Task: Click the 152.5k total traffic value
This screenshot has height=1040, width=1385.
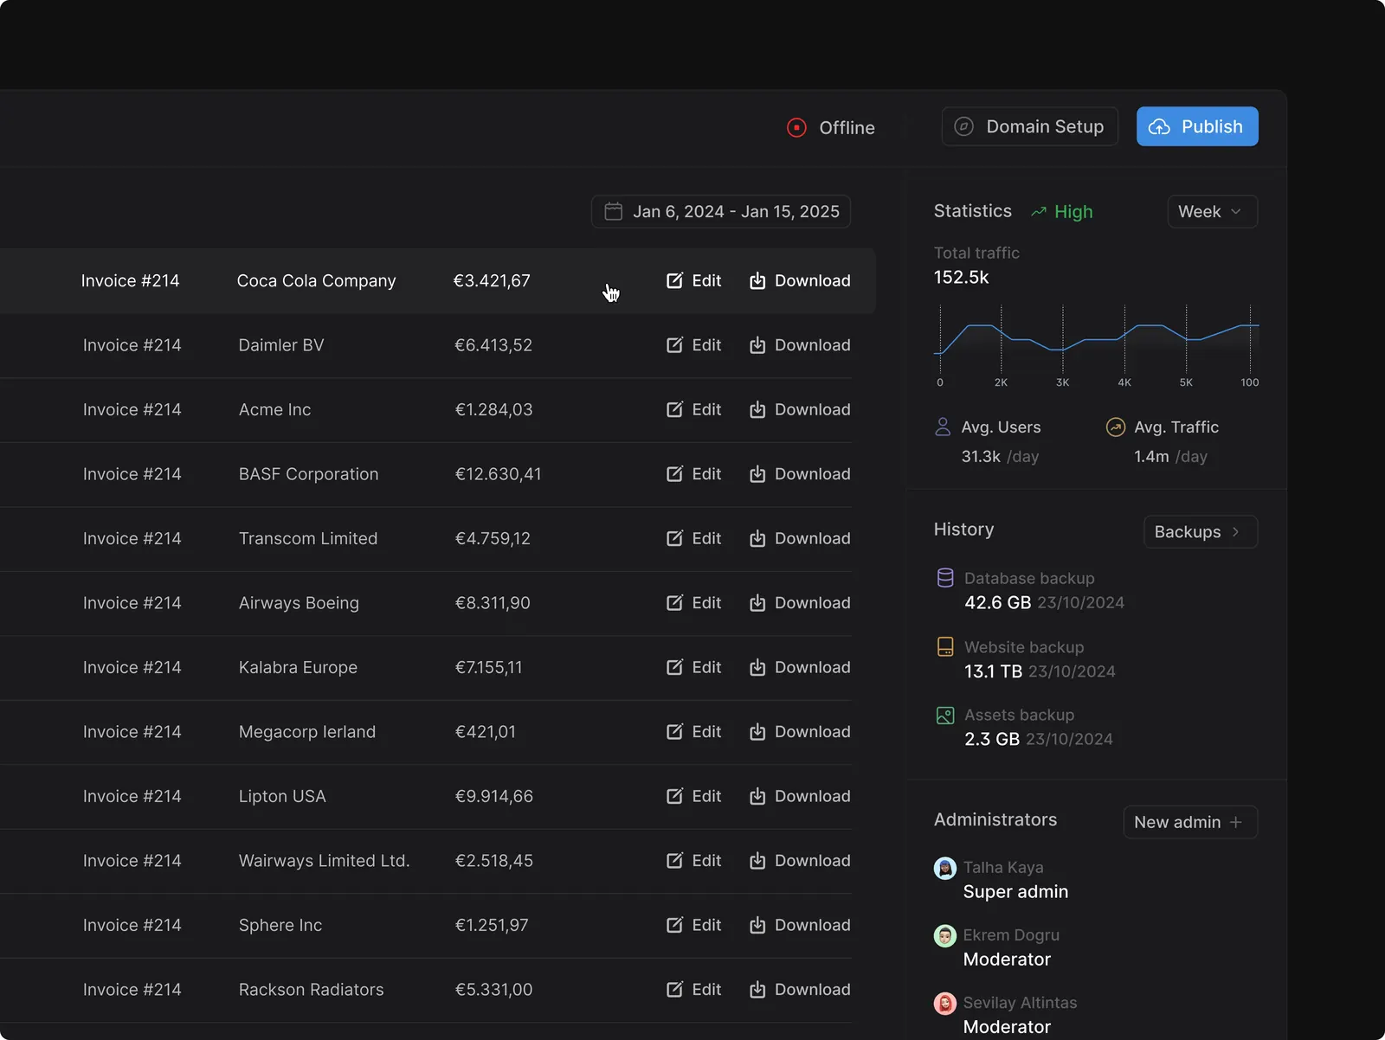Action: coord(961,277)
